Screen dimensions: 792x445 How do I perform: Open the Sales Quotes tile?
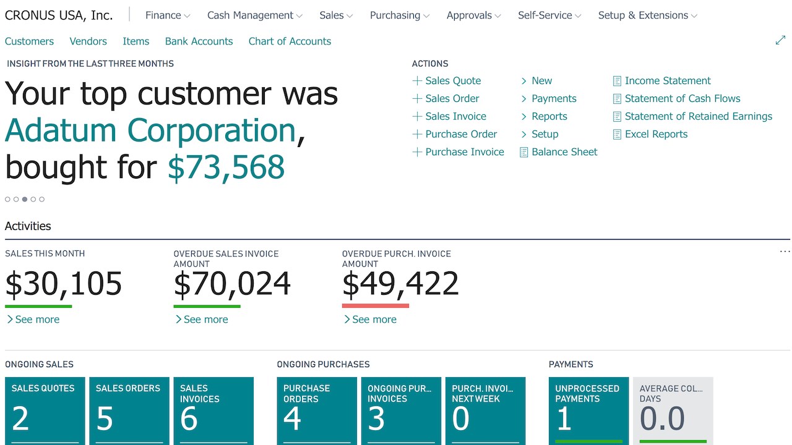click(x=45, y=411)
